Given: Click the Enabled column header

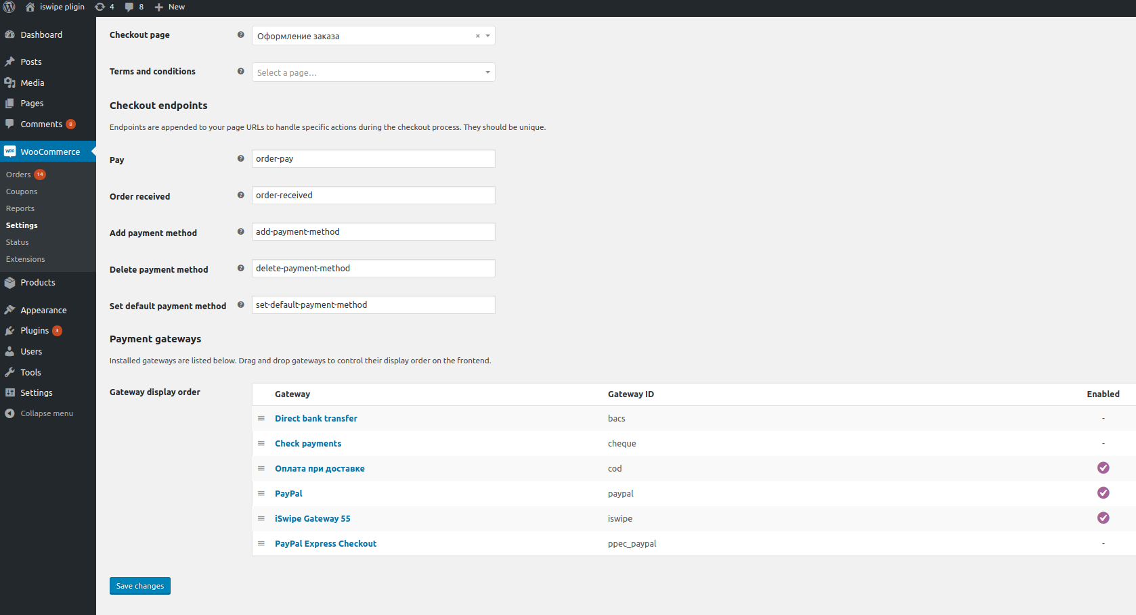Looking at the screenshot, I should (x=1103, y=394).
